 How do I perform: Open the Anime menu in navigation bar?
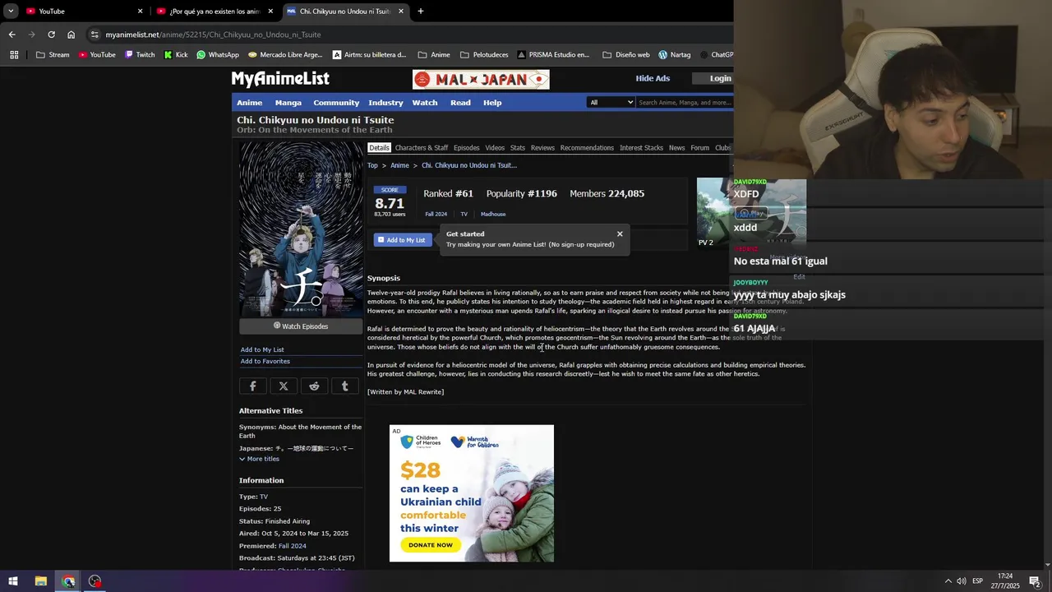[x=250, y=103]
